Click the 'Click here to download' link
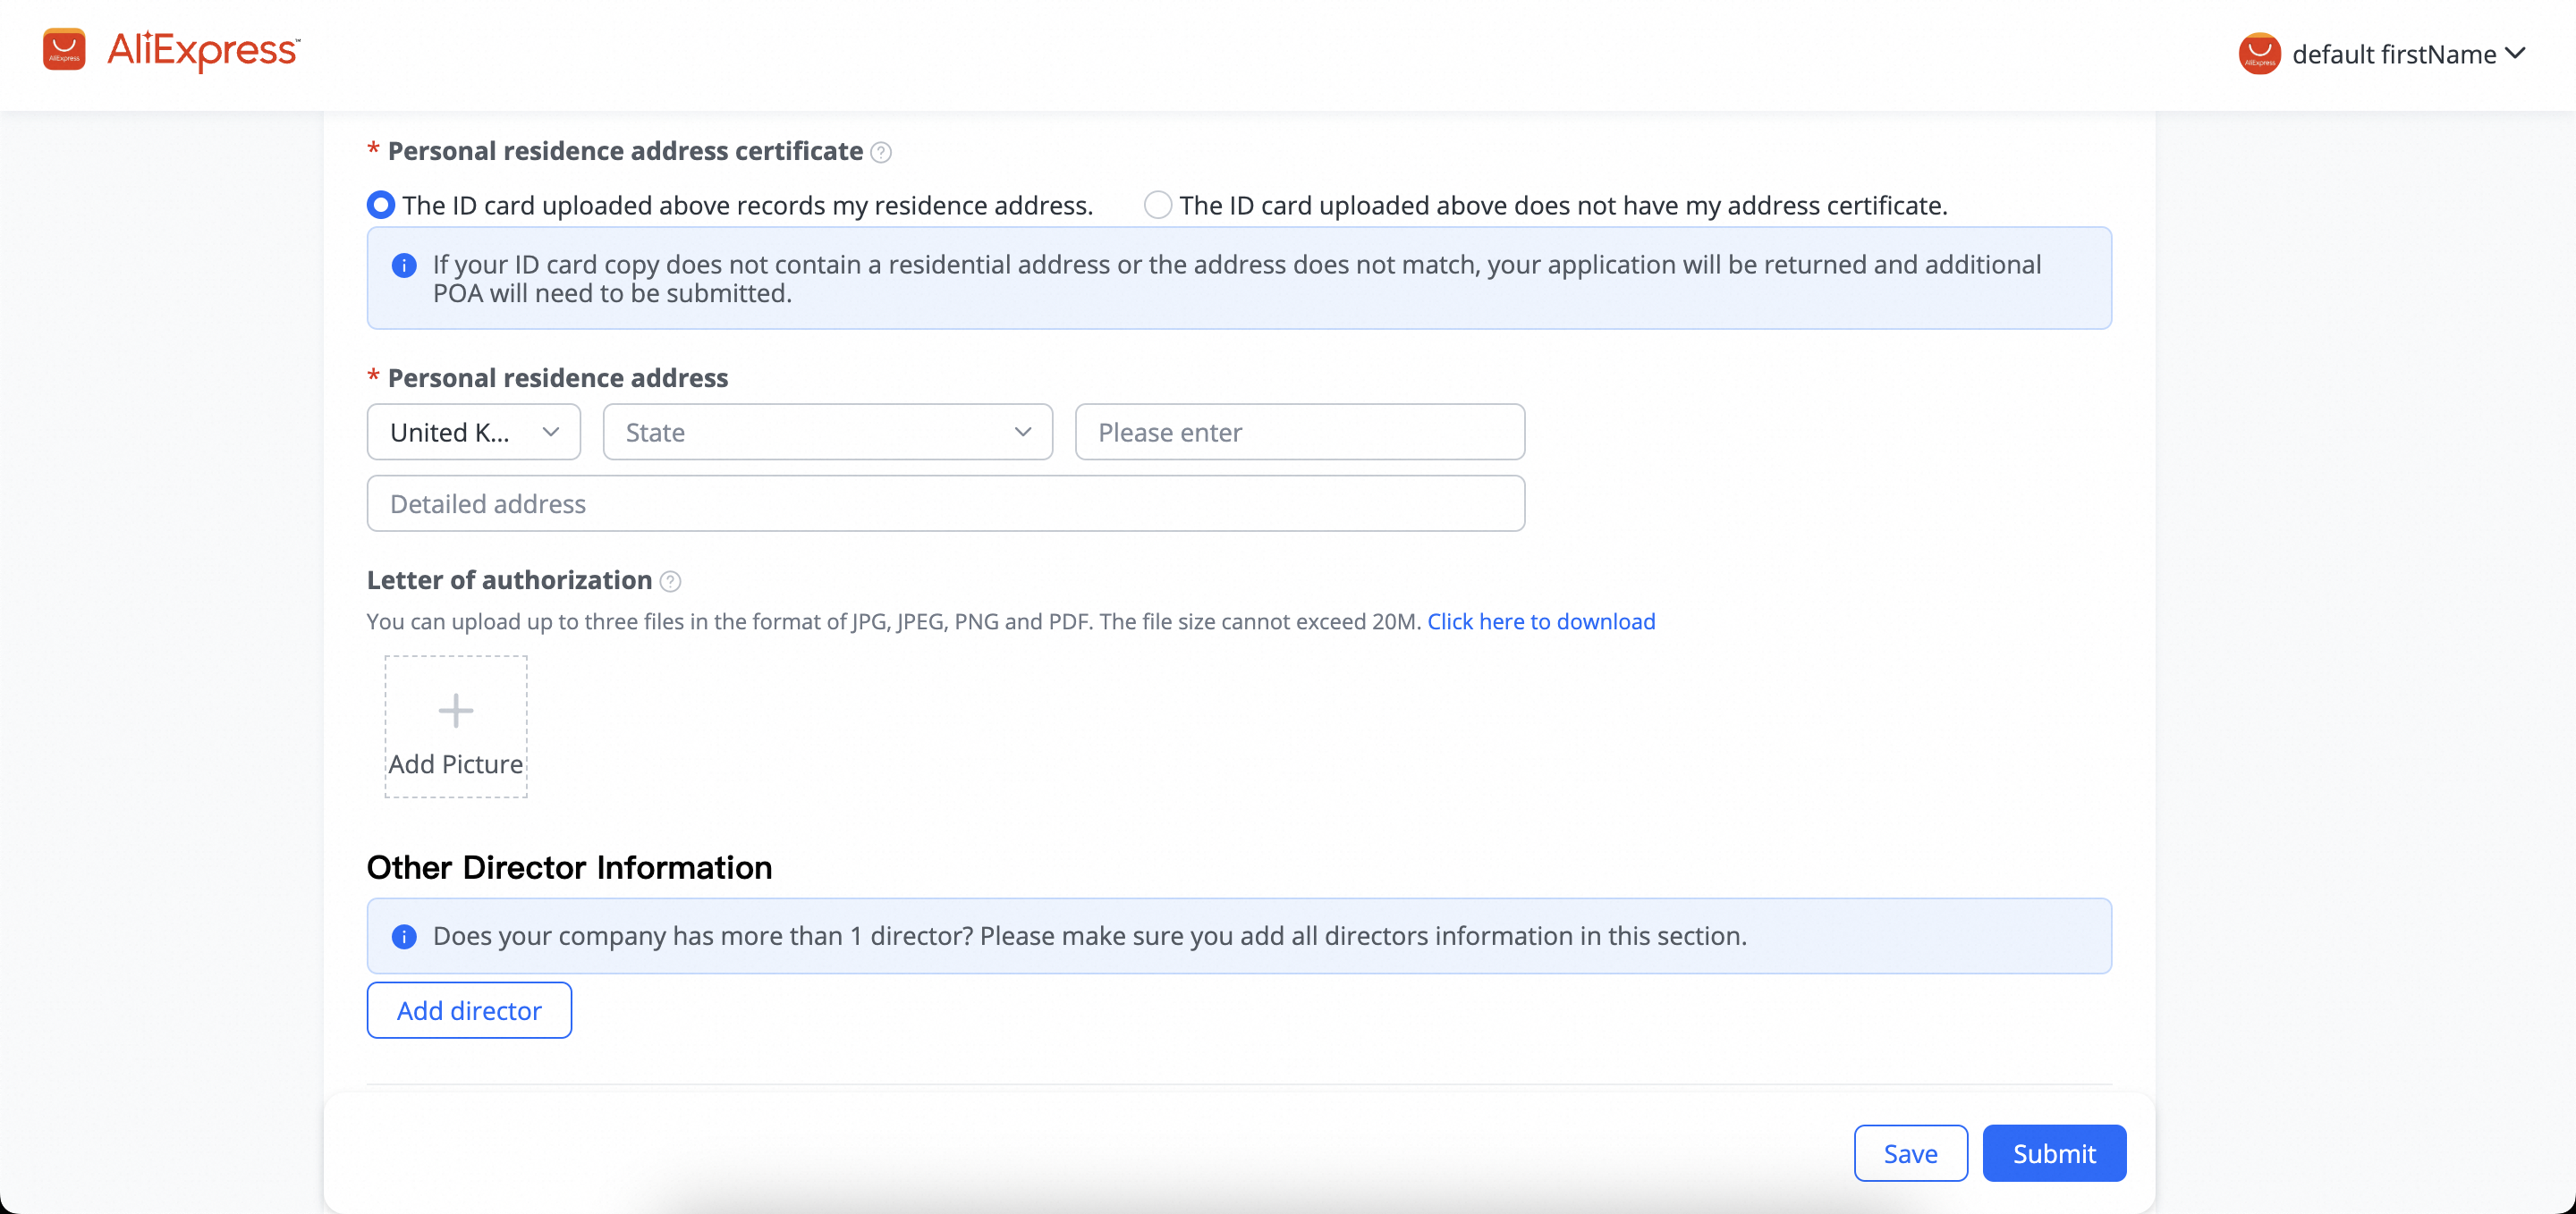Viewport: 2576px width, 1214px height. click(x=1541, y=621)
